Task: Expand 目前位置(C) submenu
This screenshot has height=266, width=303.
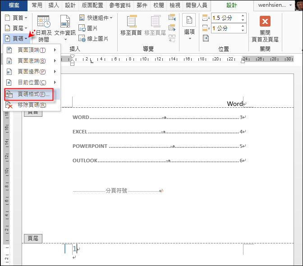Action: [32, 83]
